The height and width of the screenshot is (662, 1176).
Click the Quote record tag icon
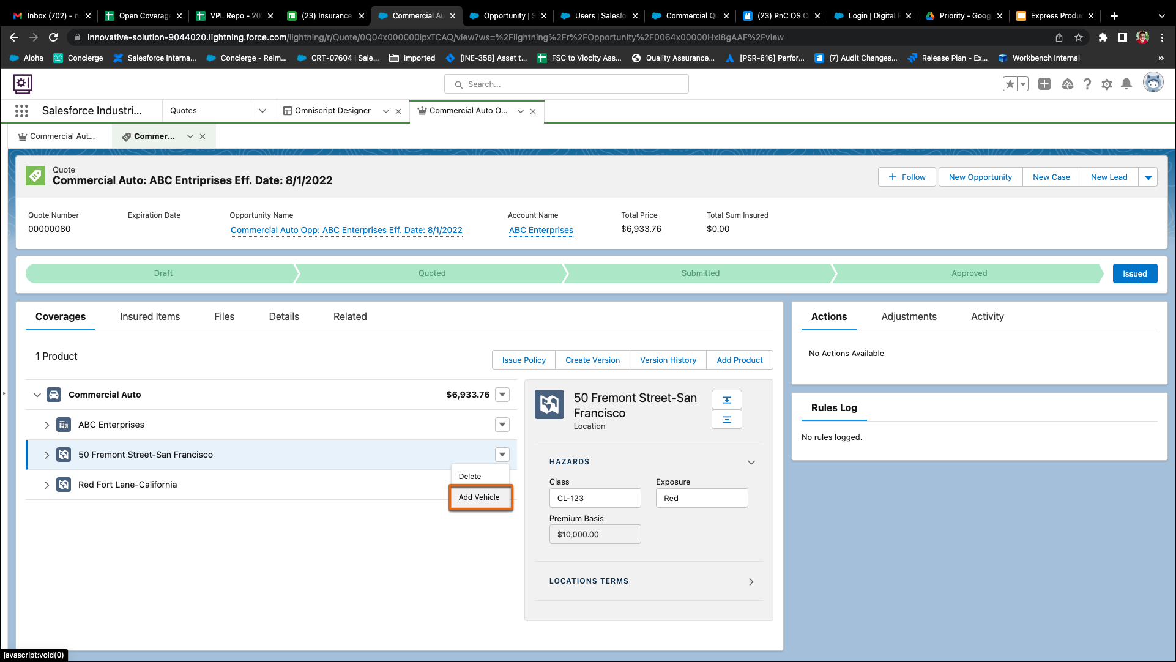pos(35,176)
